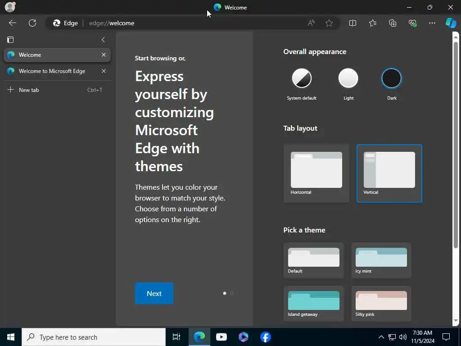
Task: Open the Split screen icon
Action: coord(353,23)
